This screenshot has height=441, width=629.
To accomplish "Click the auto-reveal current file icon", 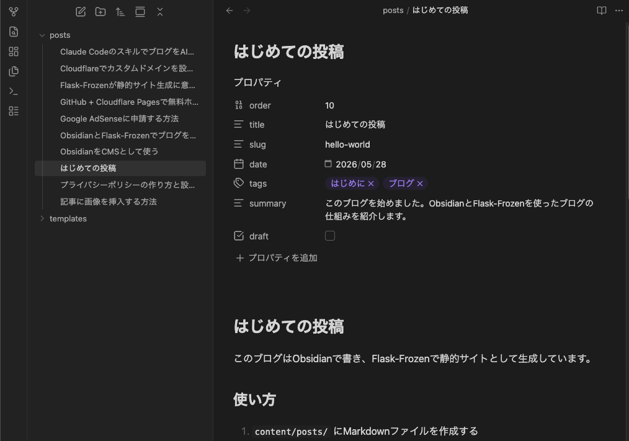I will pyautogui.click(x=140, y=12).
